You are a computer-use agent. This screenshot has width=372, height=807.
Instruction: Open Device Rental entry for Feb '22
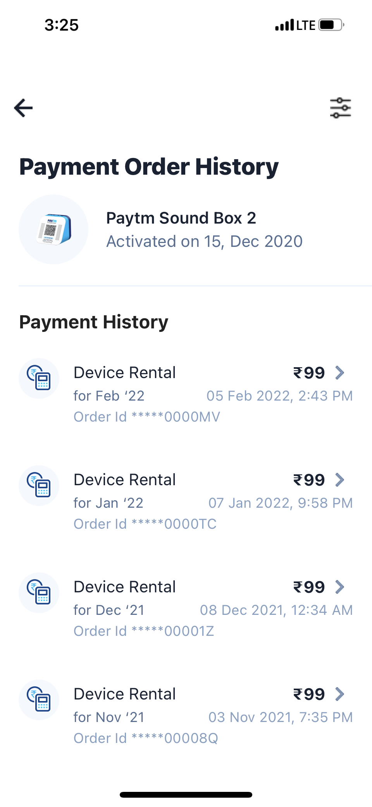click(x=125, y=373)
